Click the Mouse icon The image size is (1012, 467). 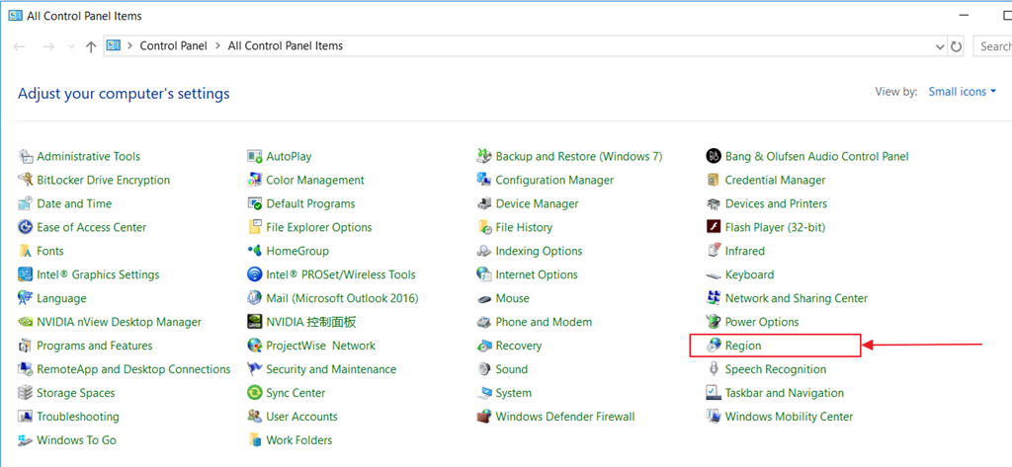484,298
